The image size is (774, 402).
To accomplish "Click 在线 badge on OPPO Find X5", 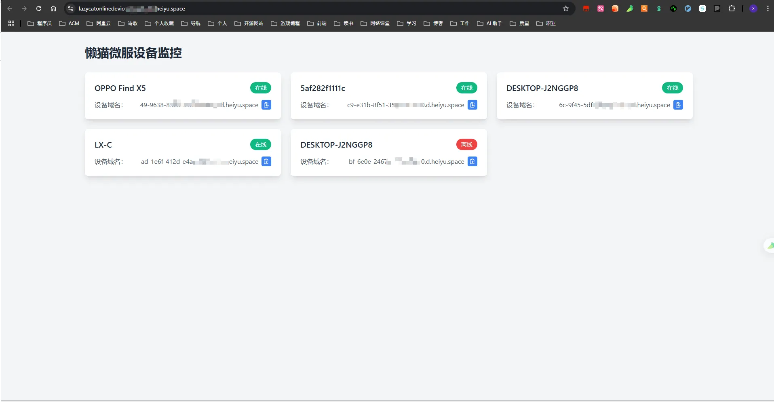I will [x=261, y=88].
